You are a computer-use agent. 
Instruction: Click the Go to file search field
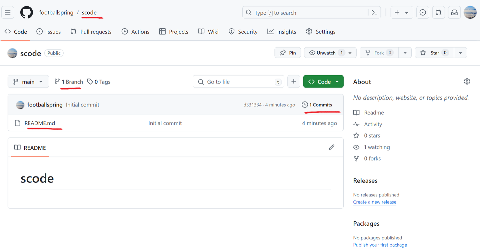[238, 81]
